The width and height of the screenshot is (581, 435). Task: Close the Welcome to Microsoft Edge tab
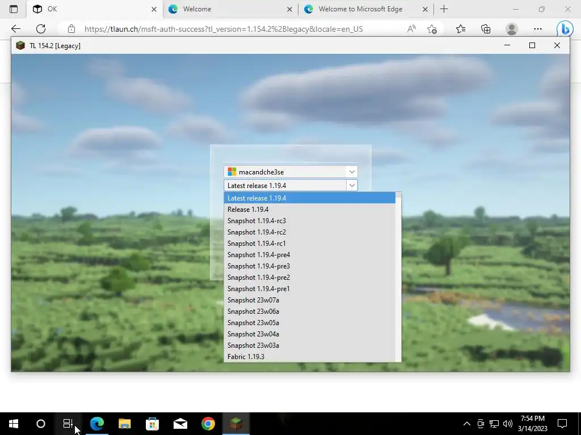point(426,10)
